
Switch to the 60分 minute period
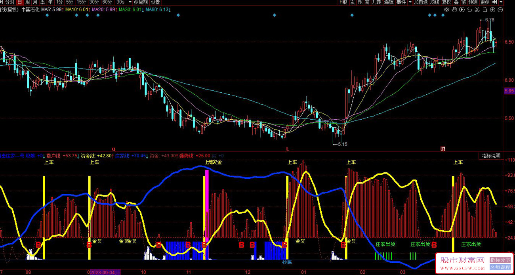(107, 2)
